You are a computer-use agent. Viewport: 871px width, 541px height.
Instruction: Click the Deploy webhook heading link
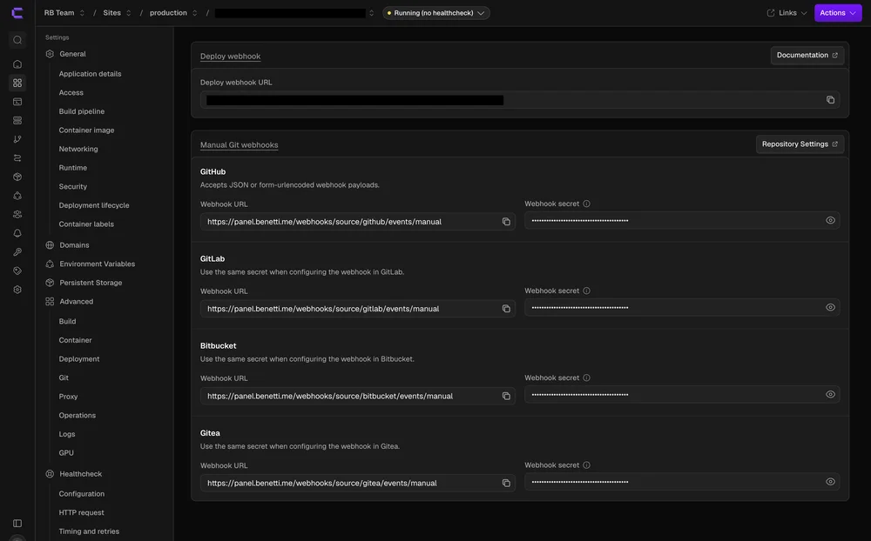[230, 56]
